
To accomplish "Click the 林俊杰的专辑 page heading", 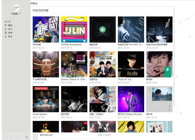I will 41,10.
